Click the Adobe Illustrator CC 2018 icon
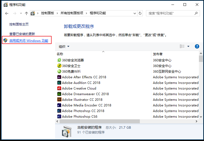The width and height of the screenshot is (204, 141). click(x=59, y=100)
